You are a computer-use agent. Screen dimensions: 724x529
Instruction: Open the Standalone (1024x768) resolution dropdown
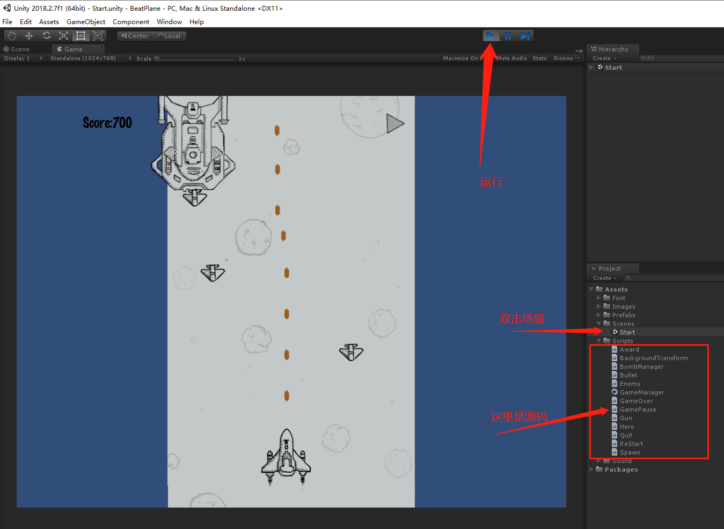[x=91, y=58]
